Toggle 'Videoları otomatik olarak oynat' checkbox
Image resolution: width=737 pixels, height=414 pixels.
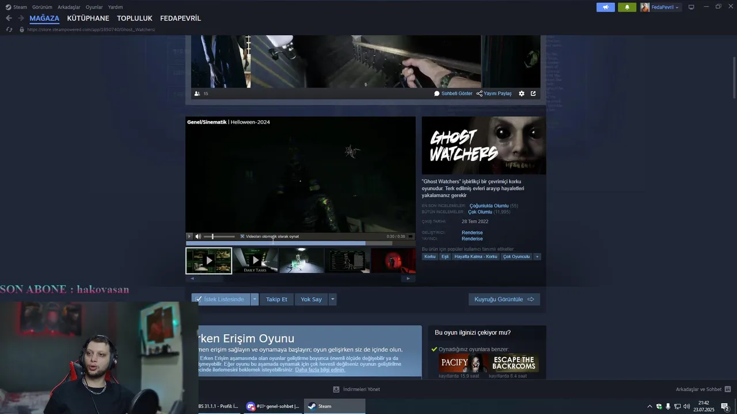click(242, 236)
